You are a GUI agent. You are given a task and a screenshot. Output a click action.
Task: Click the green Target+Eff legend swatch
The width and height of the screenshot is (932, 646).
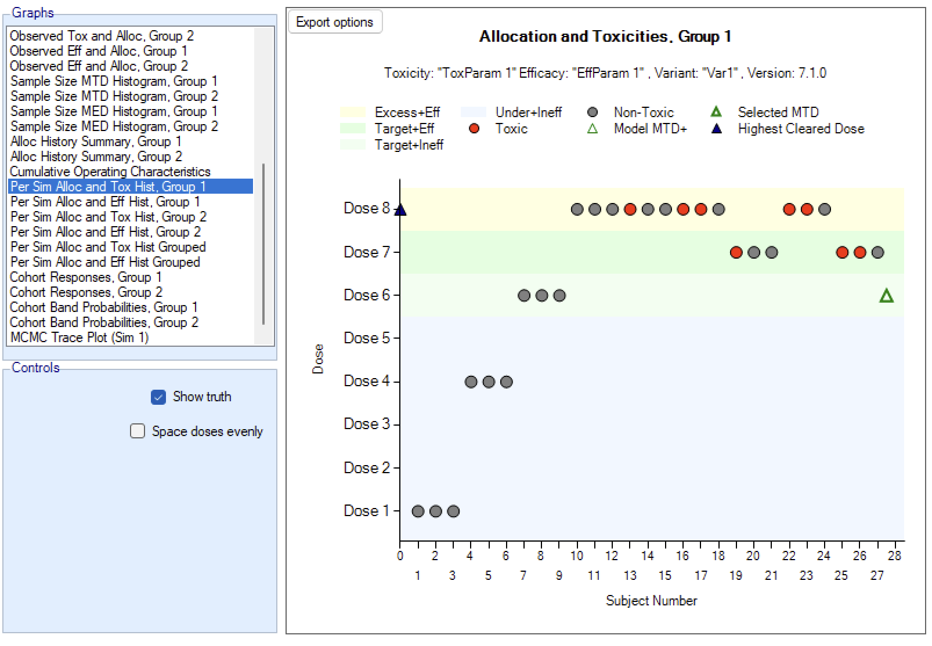coord(352,129)
